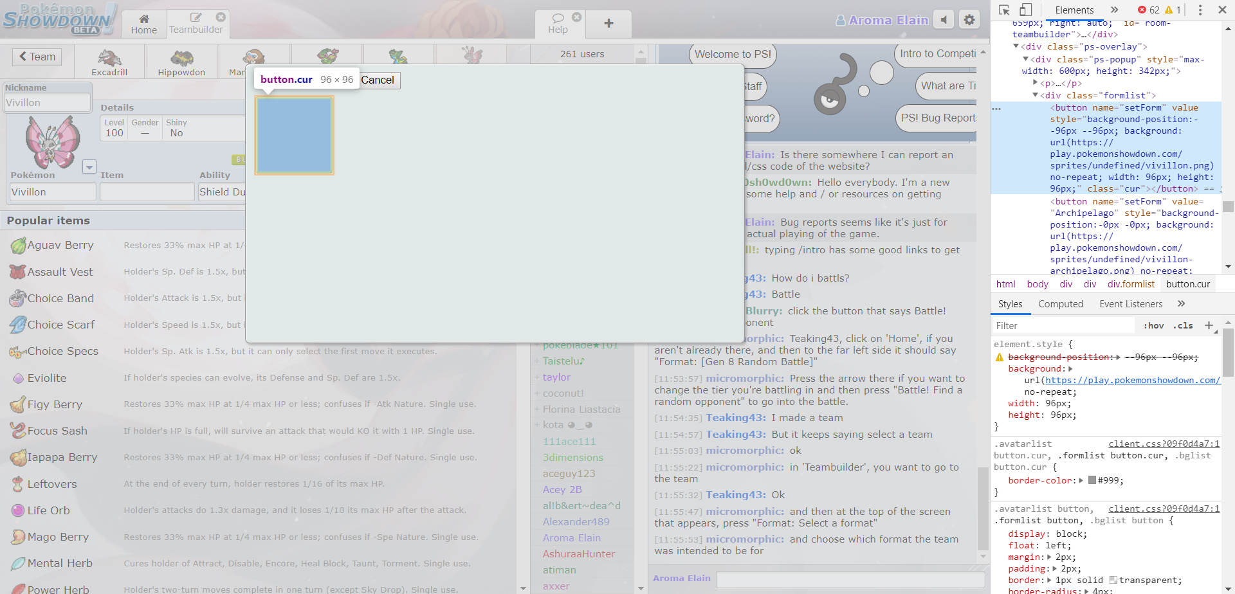This screenshot has height=594, width=1235.
Task: Mute sound with the speaker icon
Action: (x=944, y=20)
